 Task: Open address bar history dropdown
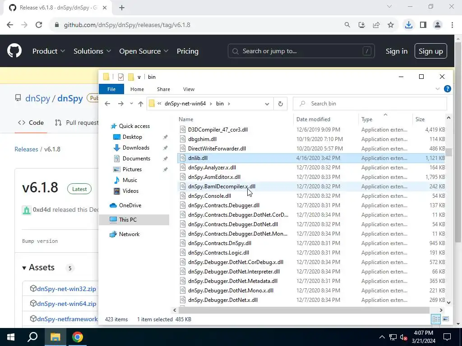coord(267,104)
